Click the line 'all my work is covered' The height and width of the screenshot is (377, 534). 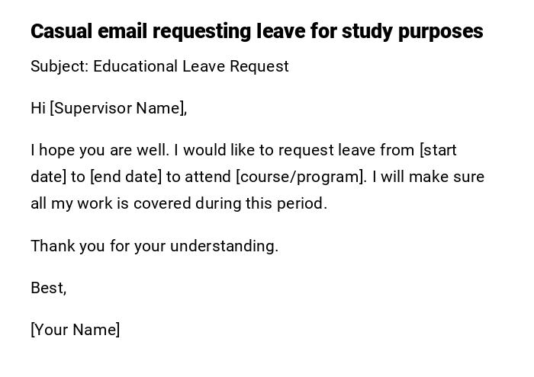click(111, 203)
